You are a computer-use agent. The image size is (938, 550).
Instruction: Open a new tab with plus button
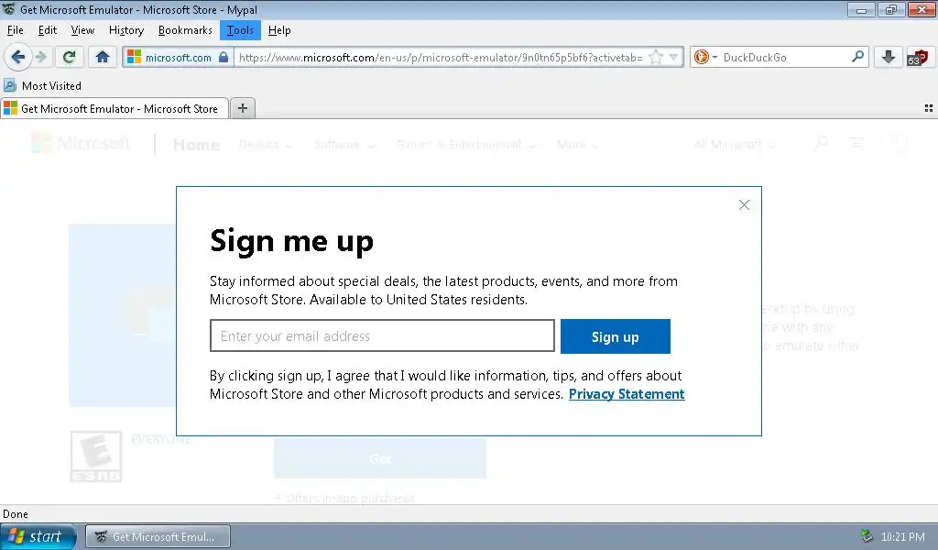pos(242,108)
